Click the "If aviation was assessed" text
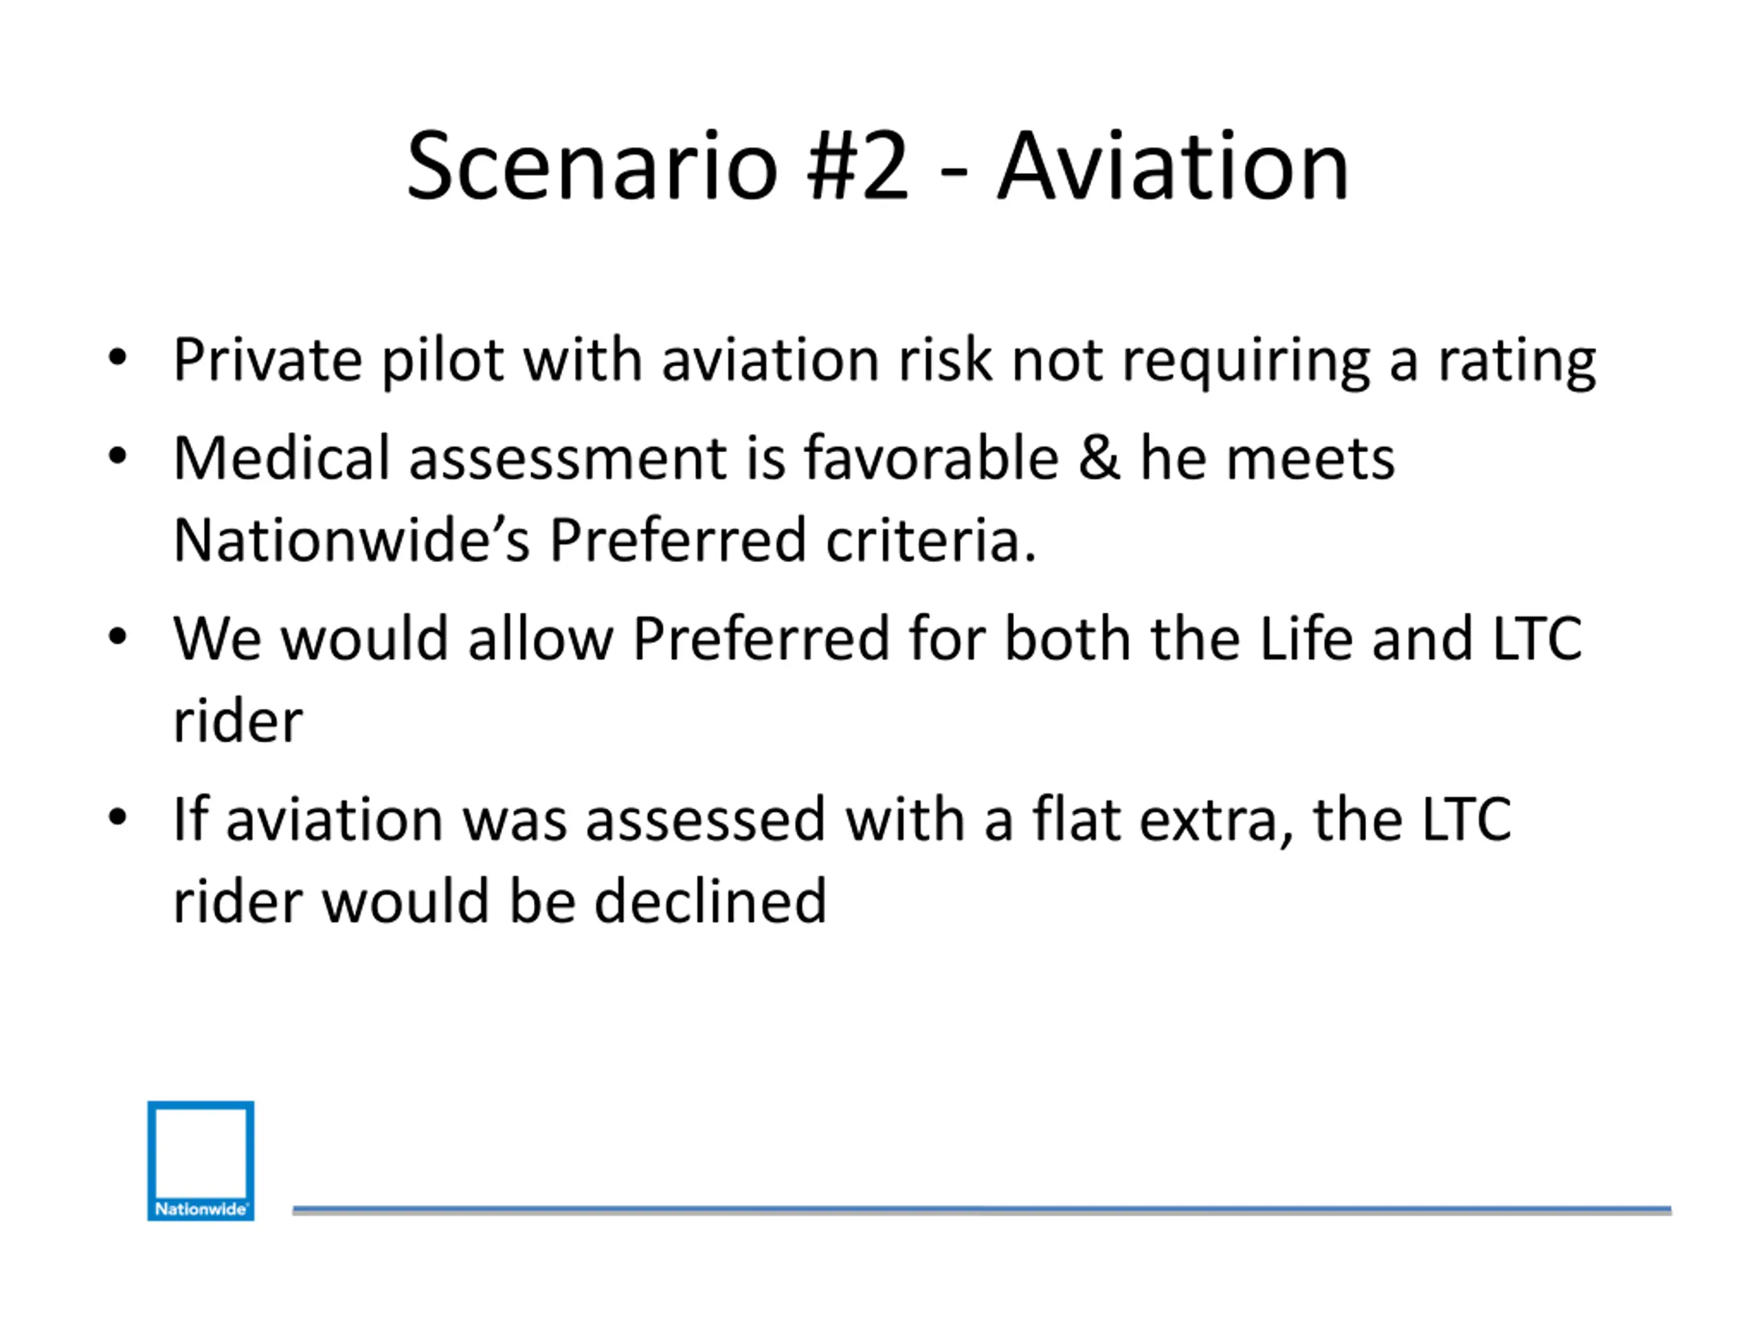This screenshot has width=1759, height=1319. [x=499, y=820]
